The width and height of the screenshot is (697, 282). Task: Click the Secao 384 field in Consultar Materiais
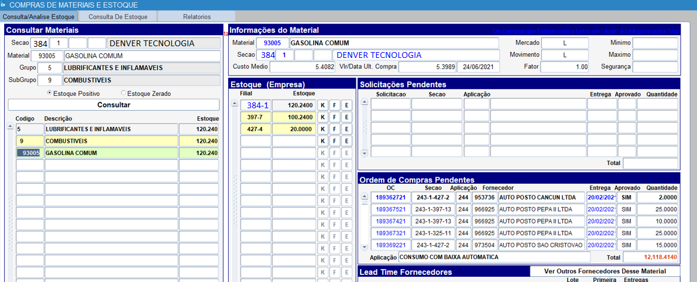39,43
